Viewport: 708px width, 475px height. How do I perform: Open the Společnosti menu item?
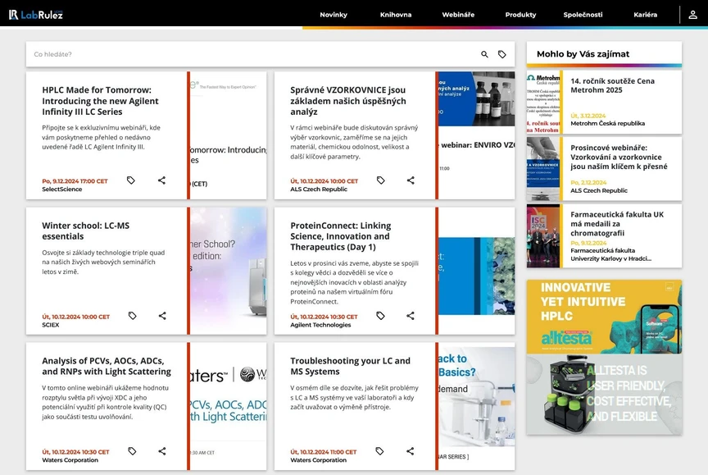click(583, 15)
